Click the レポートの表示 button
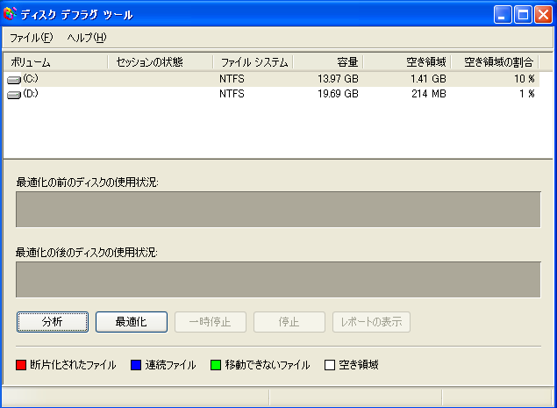 (371, 322)
